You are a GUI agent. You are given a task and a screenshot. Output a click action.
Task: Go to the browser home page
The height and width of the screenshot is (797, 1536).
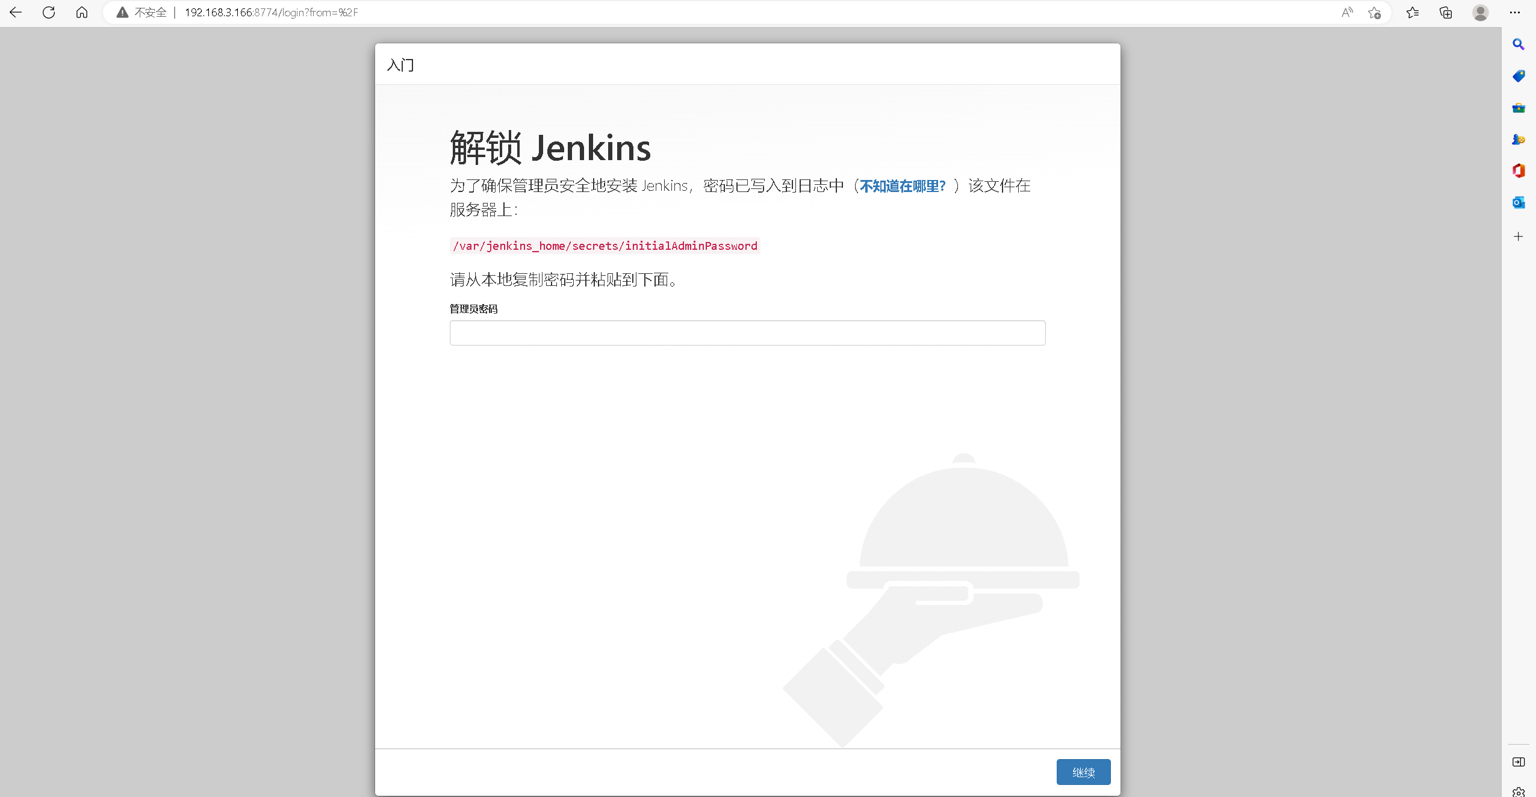[x=82, y=12]
